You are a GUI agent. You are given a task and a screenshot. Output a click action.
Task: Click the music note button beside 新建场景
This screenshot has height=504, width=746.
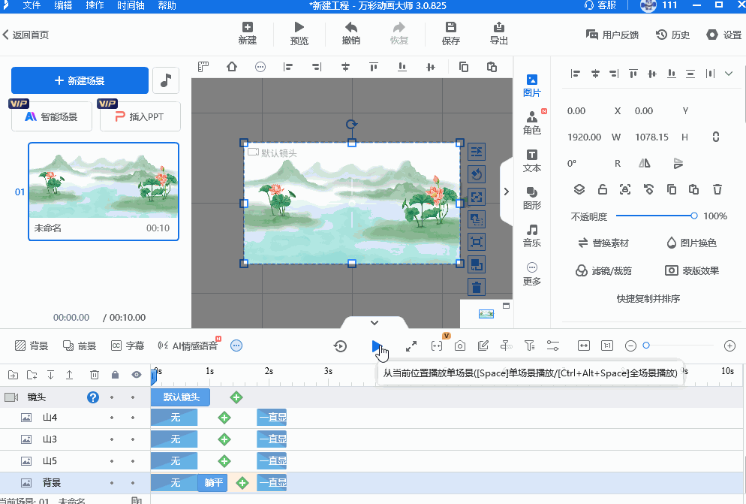pos(165,80)
